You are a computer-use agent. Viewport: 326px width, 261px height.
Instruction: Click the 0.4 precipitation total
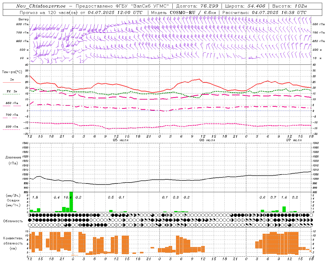(57, 198)
